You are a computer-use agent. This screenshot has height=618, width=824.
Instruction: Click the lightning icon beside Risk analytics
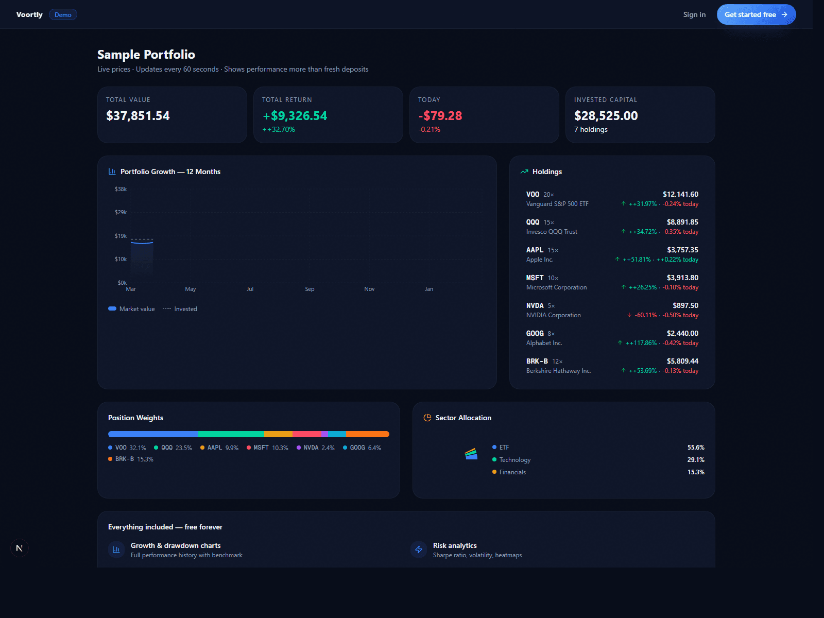(418, 550)
